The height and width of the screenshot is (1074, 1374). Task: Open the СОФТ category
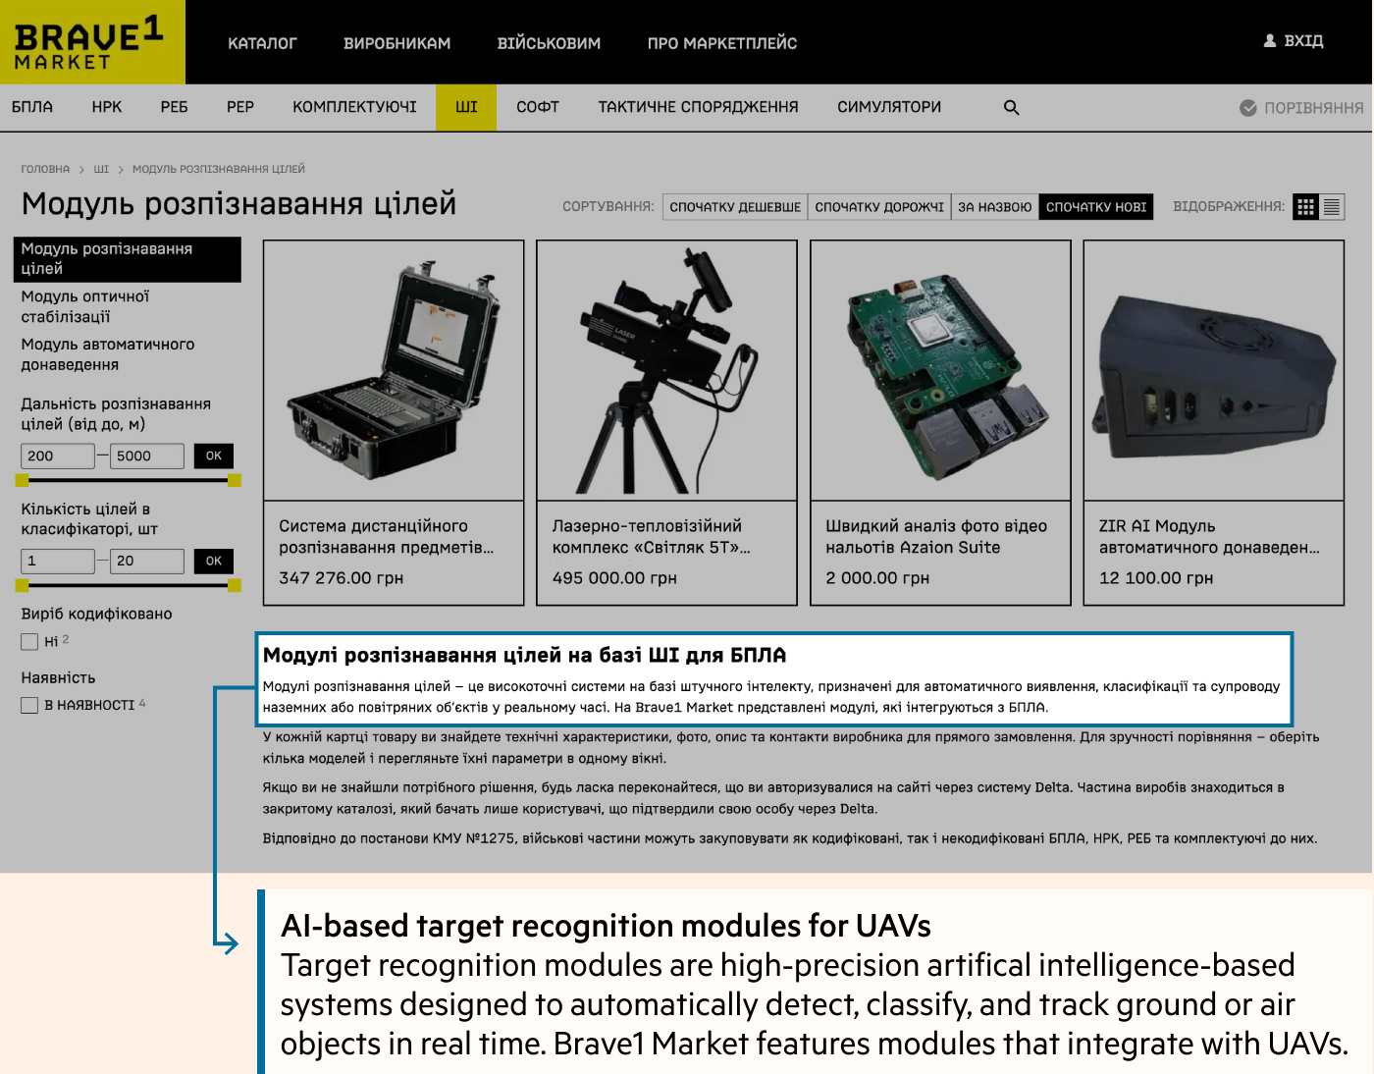pyautogui.click(x=538, y=107)
